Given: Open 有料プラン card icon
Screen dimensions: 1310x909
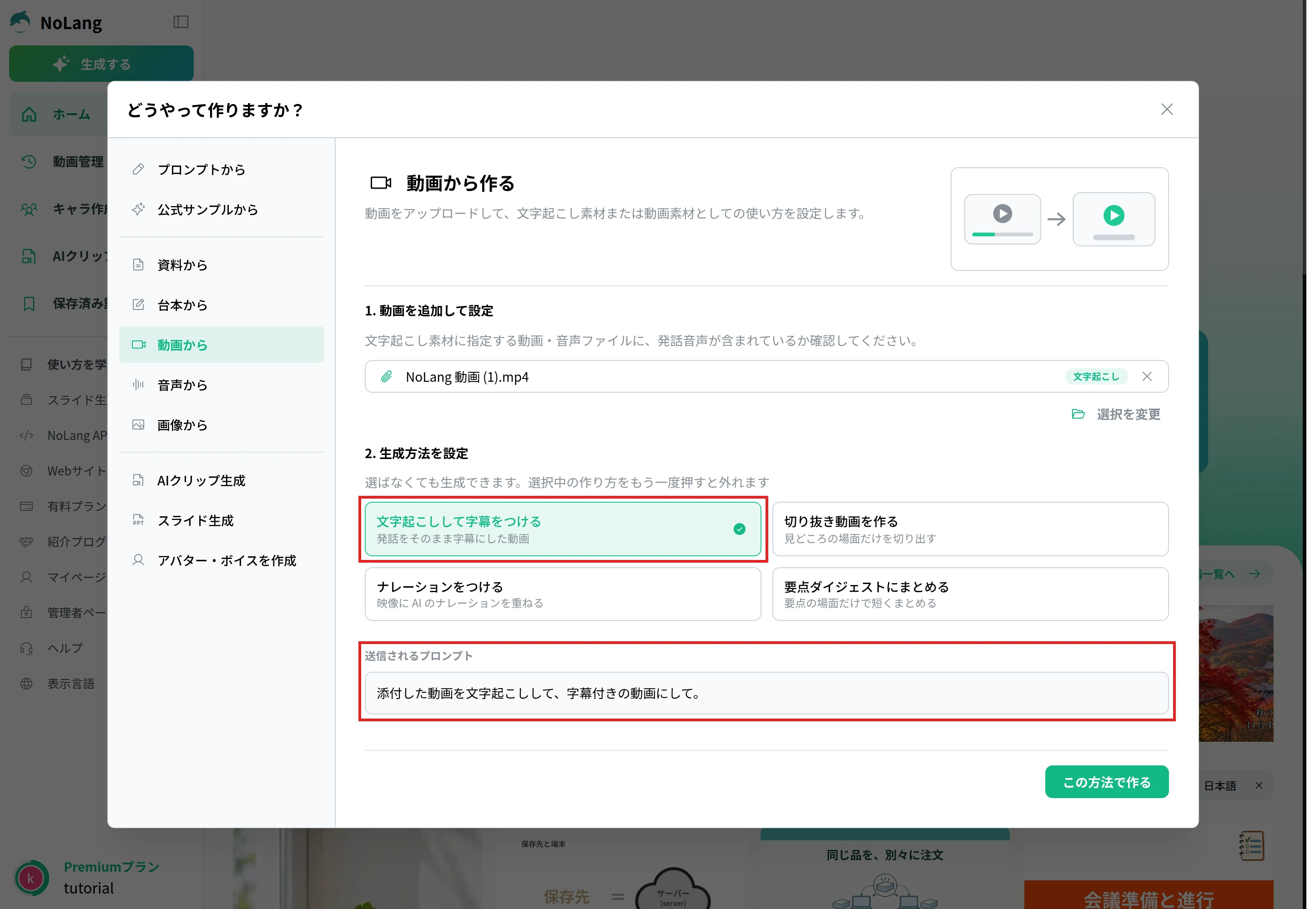Looking at the screenshot, I should [26, 506].
